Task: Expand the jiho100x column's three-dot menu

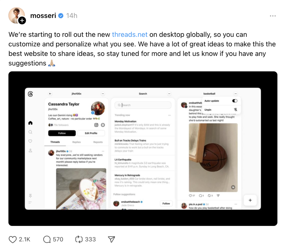Action: point(103,94)
